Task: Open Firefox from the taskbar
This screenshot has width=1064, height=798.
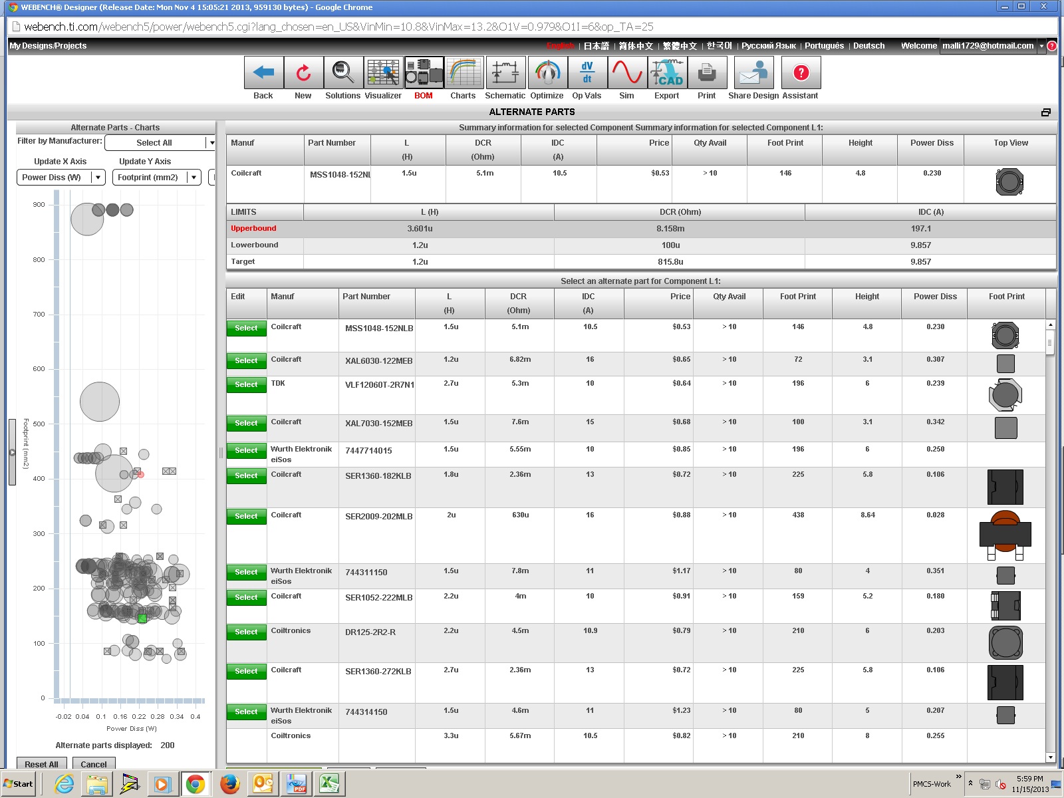Action: click(x=230, y=784)
